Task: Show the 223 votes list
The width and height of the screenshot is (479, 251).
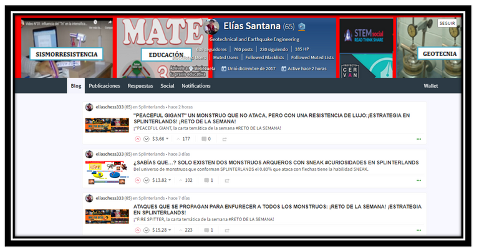Action: pos(186,230)
